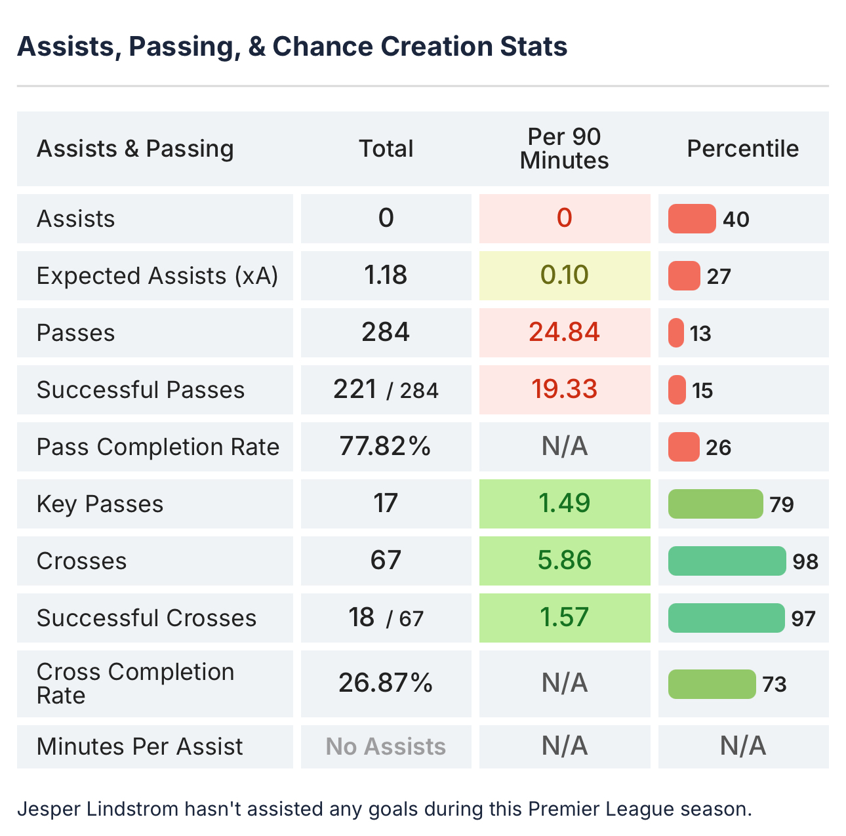Click the red 24.84 passes per 90 cell
The width and height of the screenshot is (846, 836).
(564, 332)
